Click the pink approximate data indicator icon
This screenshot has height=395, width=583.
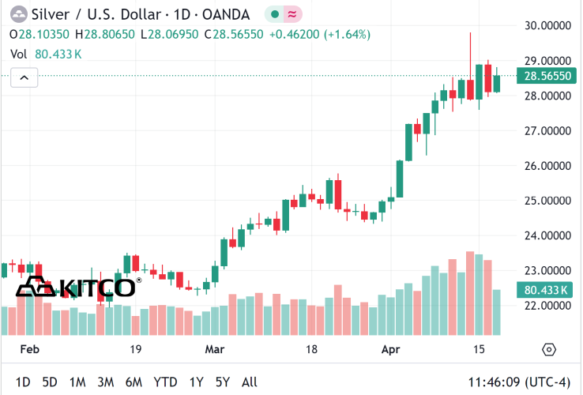coord(292,14)
